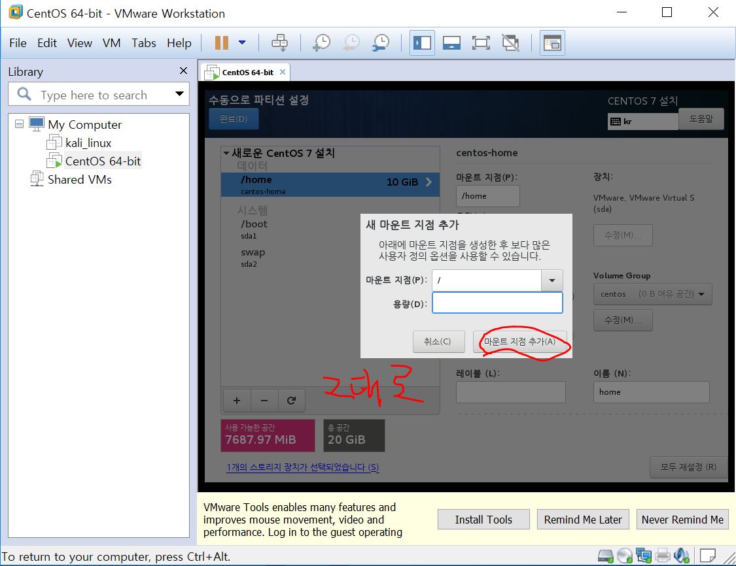This screenshot has width=736, height=566.
Task: Click the 도움말 help button
Action: tap(701, 119)
